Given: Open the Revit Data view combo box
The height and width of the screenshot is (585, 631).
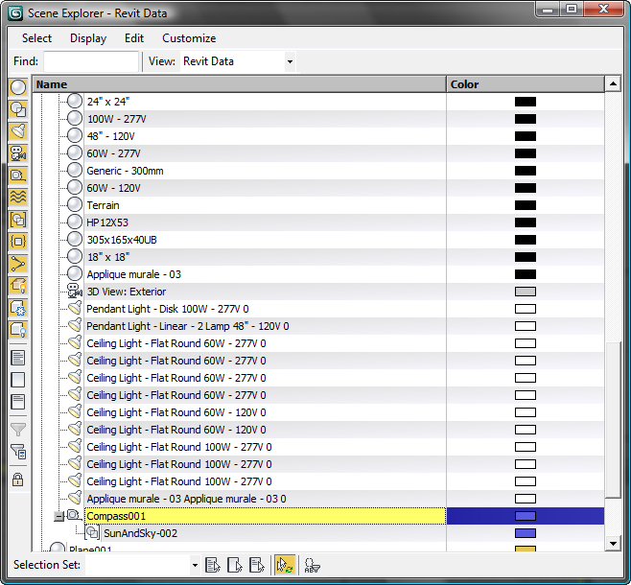Looking at the screenshot, I should (238, 61).
